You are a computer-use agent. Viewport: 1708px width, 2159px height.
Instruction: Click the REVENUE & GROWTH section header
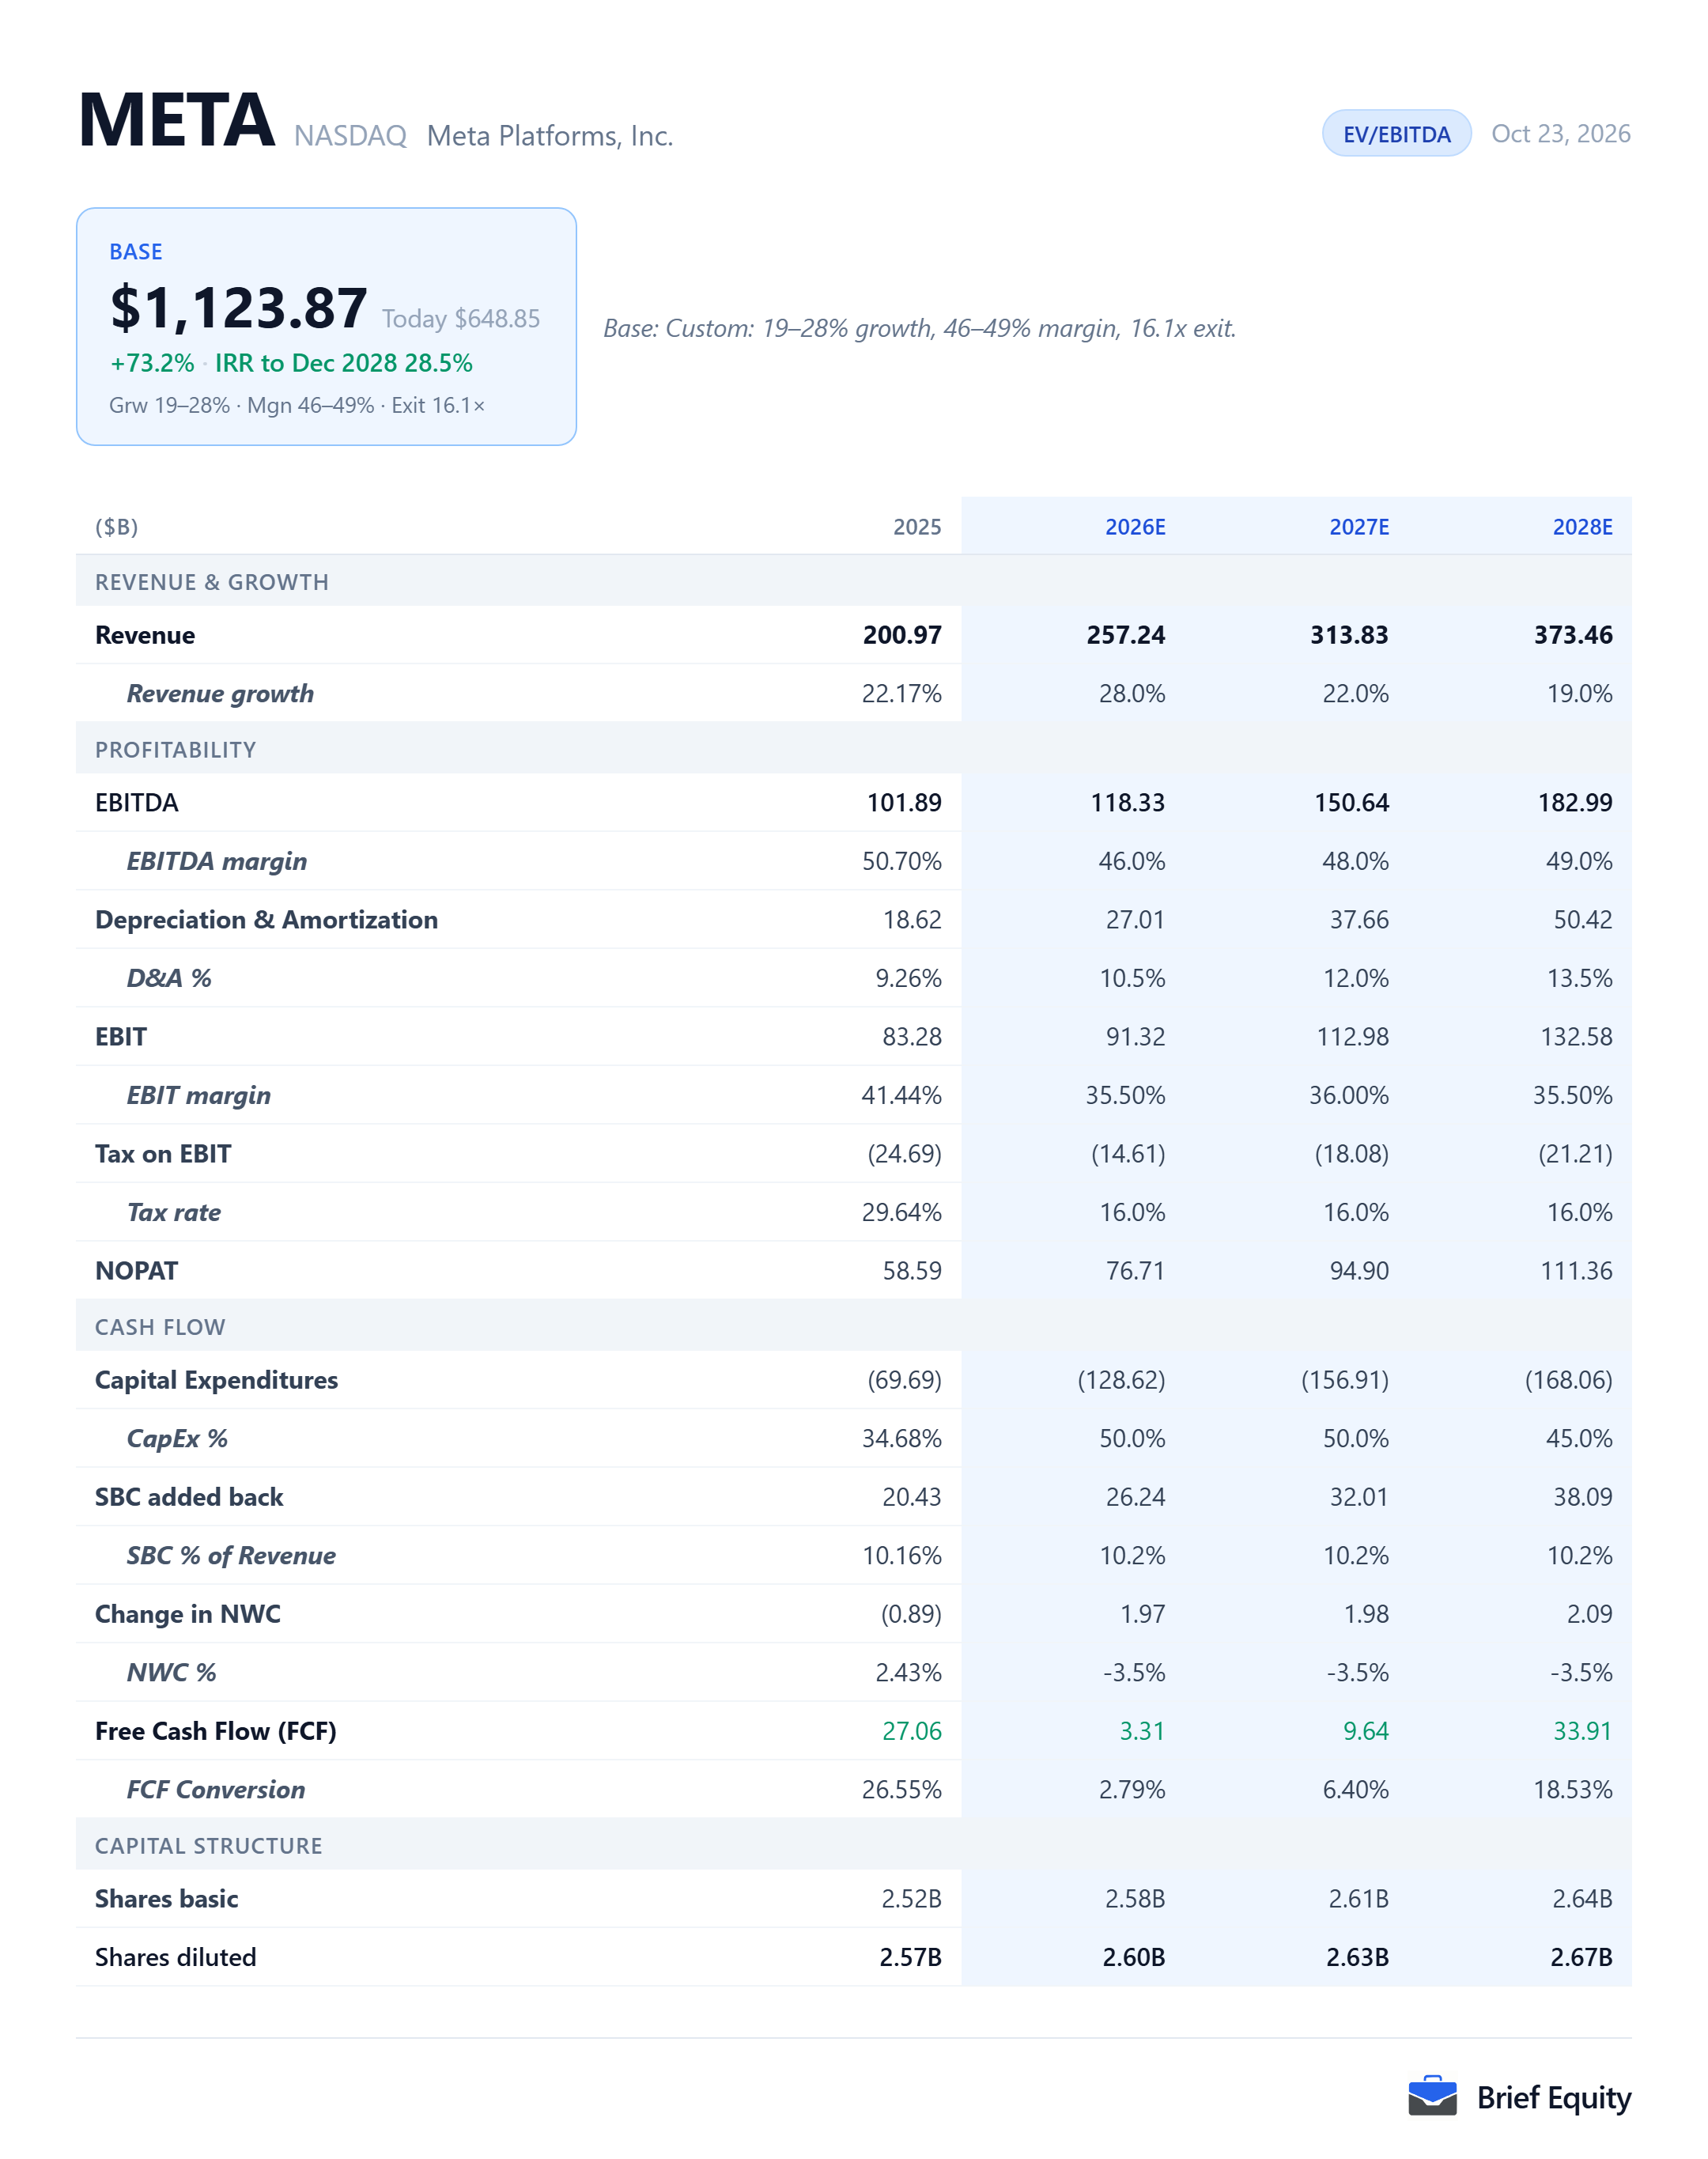coord(212,582)
